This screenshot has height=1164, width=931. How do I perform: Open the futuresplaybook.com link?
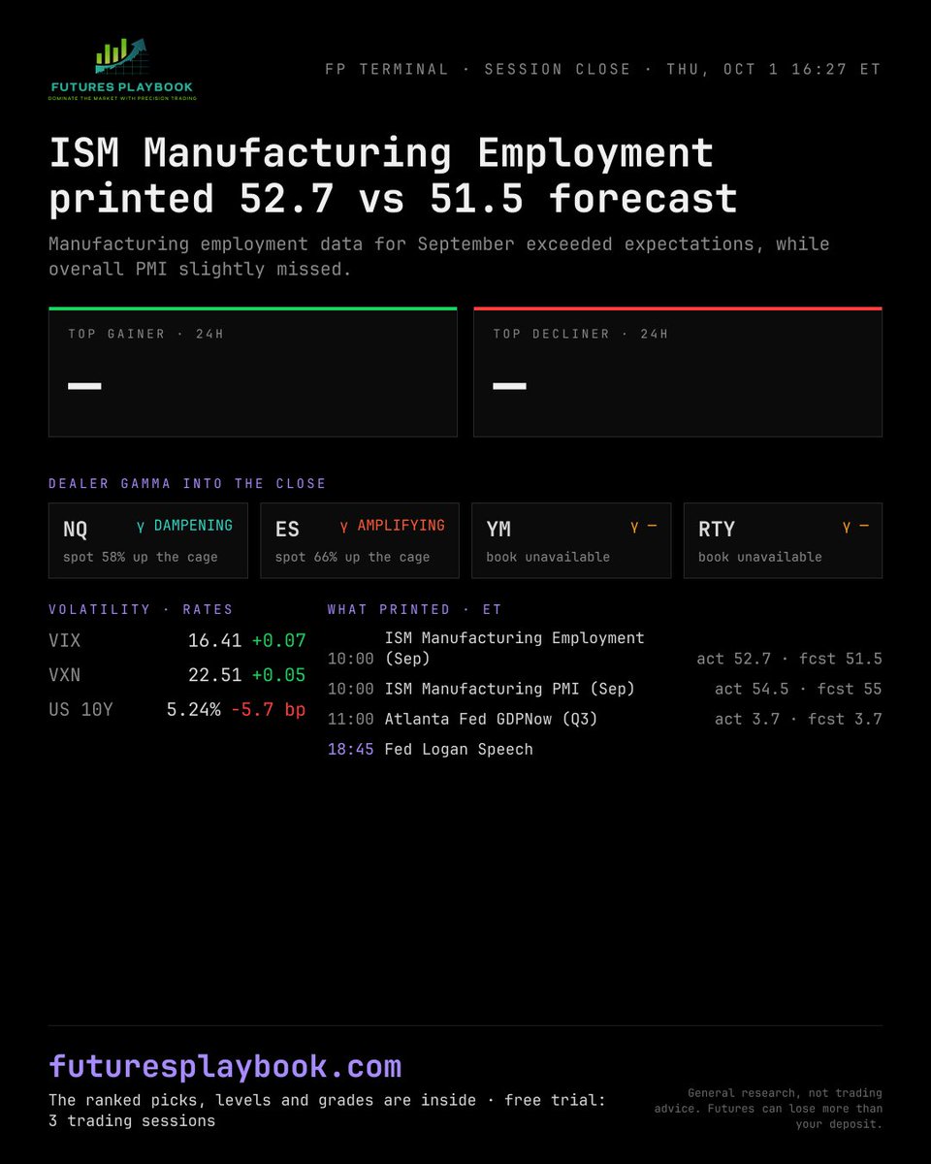[225, 1066]
